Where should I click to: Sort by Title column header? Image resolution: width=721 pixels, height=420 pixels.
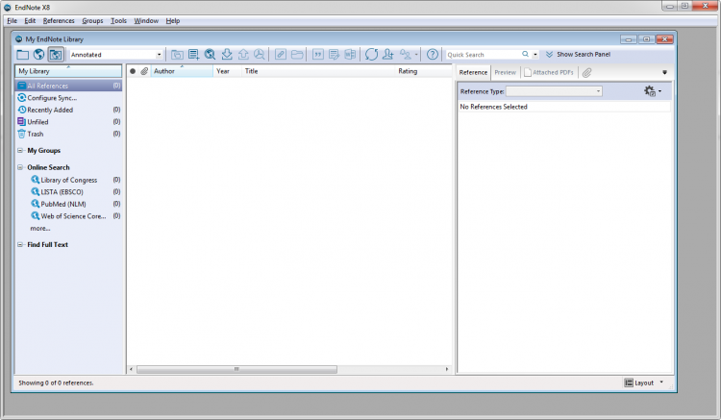(318, 71)
